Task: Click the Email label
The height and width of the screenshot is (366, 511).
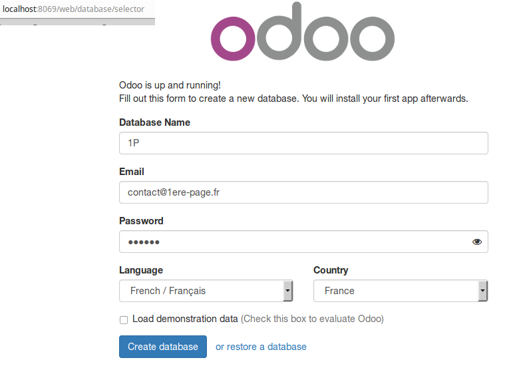Action: (x=132, y=172)
